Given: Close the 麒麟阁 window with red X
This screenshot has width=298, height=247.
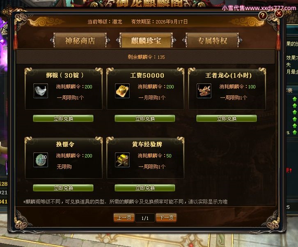Looking at the screenshot, I should pos(279,14).
